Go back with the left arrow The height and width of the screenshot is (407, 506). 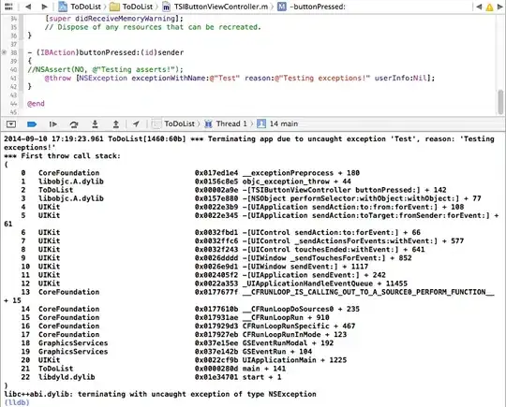(28, 7)
